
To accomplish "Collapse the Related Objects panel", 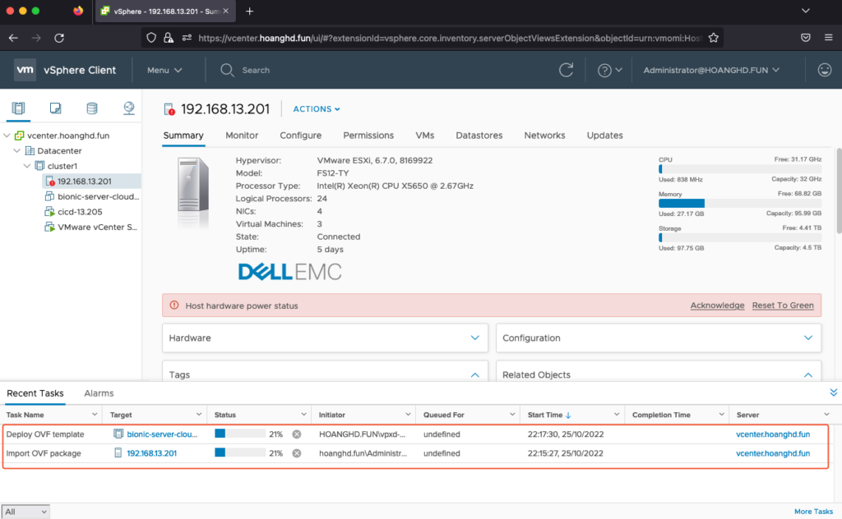I will pyautogui.click(x=808, y=374).
